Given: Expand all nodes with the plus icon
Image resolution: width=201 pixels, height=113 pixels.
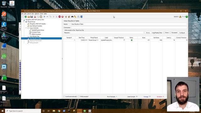Looking at the screenshot, I should (x=44, y=17).
